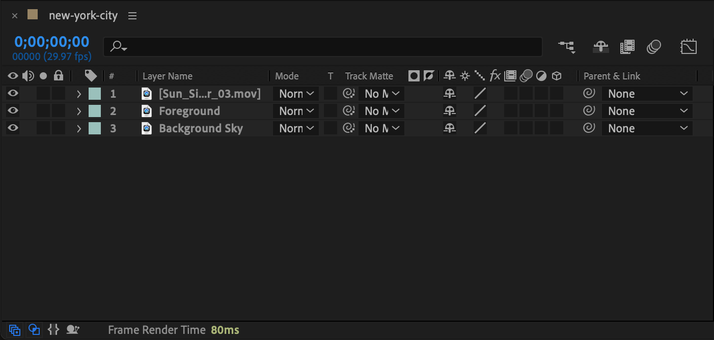
Task: Hide the Background Sky layer
Action: coord(13,128)
